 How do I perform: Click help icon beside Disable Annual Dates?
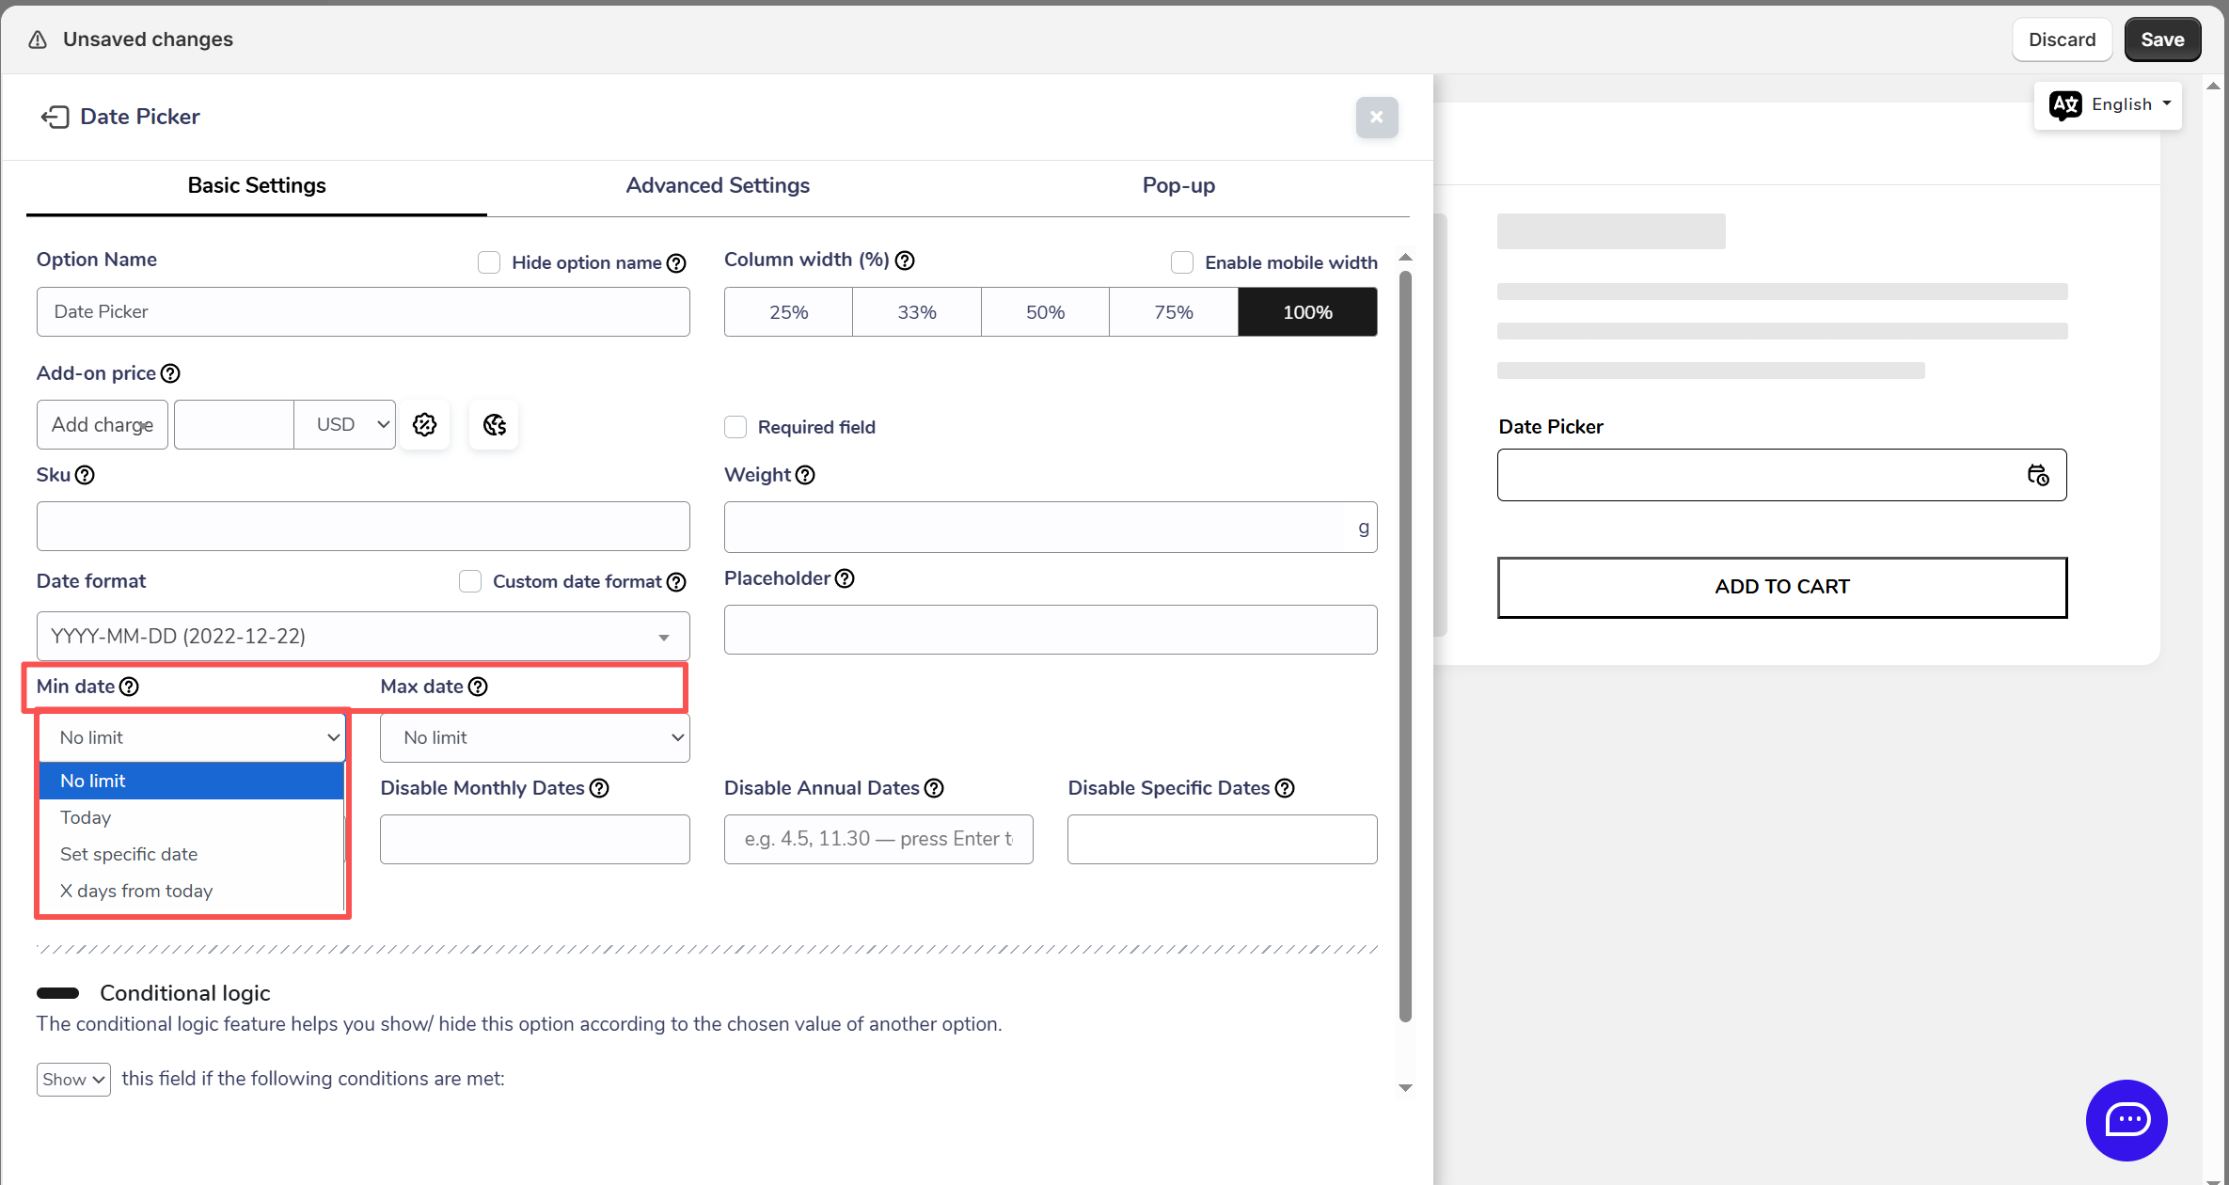click(x=934, y=788)
